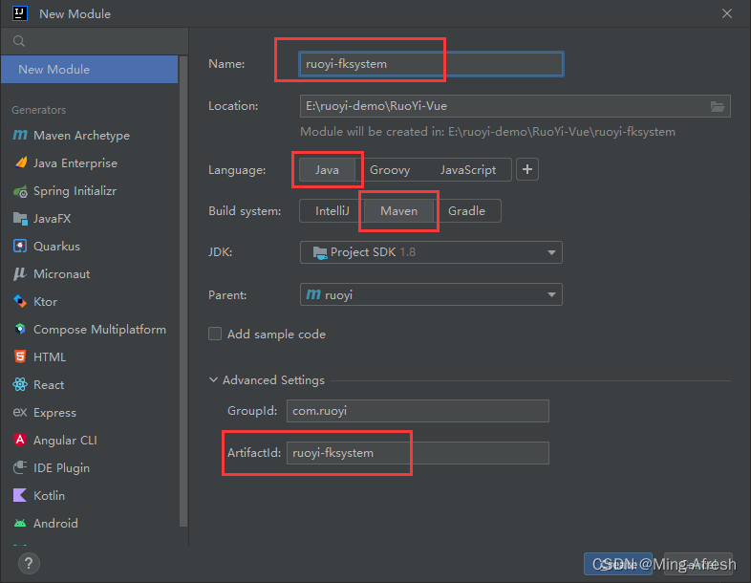The width and height of the screenshot is (751, 583).
Task: Select the Kotlin generator
Action: 49,496
